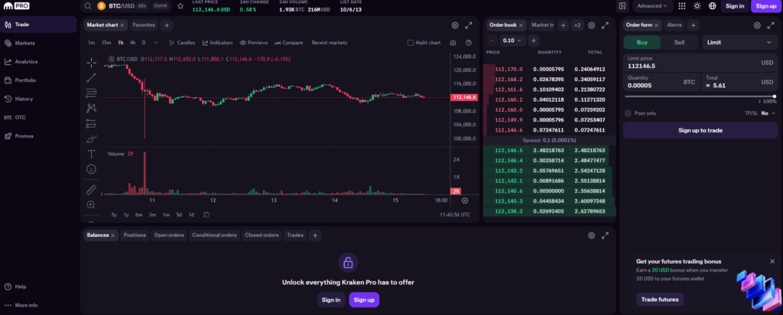
Task: Click the Sign up to trade button
Action: tap(700, 131)
